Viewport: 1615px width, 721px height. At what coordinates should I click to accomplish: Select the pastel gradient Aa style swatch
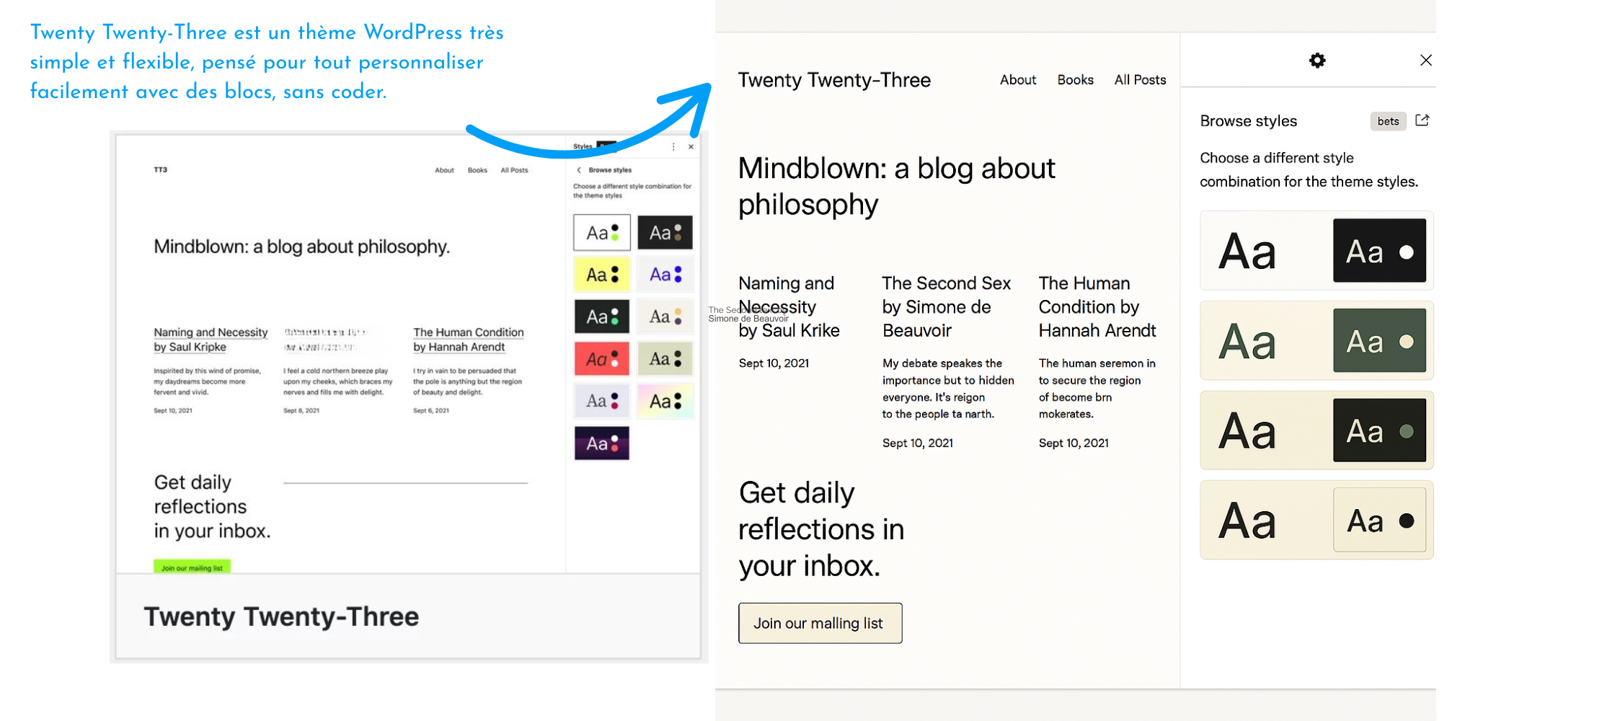(x=665, y=401)
